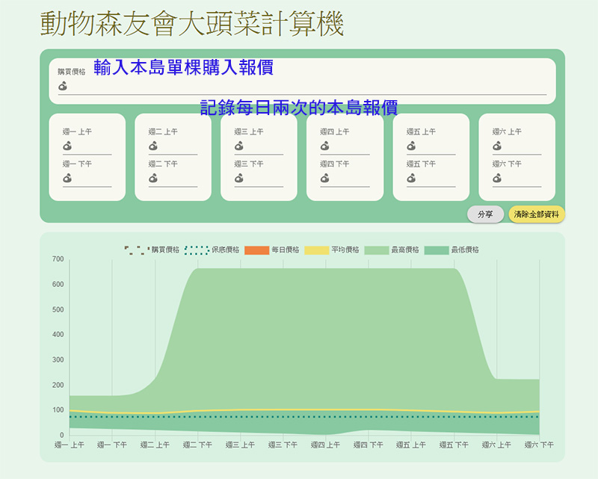Toggle the 購買價格 series in chart legend
The height and width of the screenshot is (479, 598).
[x=152, y=250]
